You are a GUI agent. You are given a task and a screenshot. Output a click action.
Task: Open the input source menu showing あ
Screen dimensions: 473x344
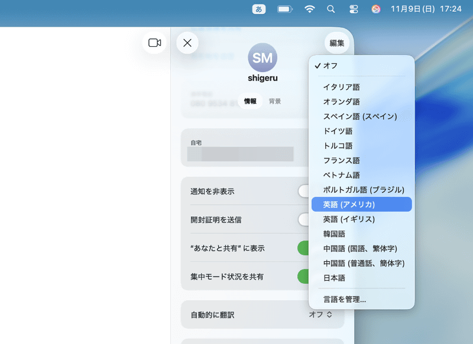coord(259,9)
